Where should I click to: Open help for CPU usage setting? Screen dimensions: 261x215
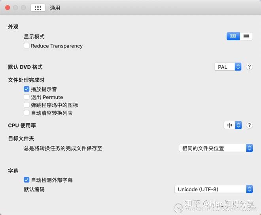pos(250,125)
